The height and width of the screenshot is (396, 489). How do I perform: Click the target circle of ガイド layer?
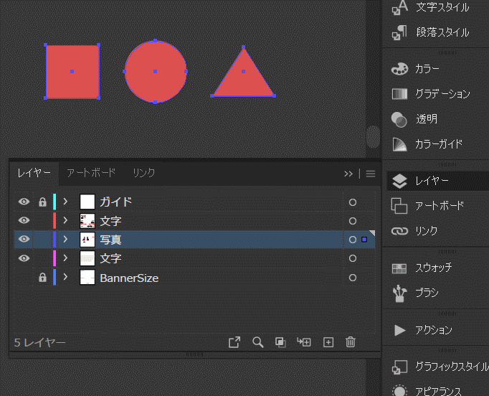tap(353, 202)
